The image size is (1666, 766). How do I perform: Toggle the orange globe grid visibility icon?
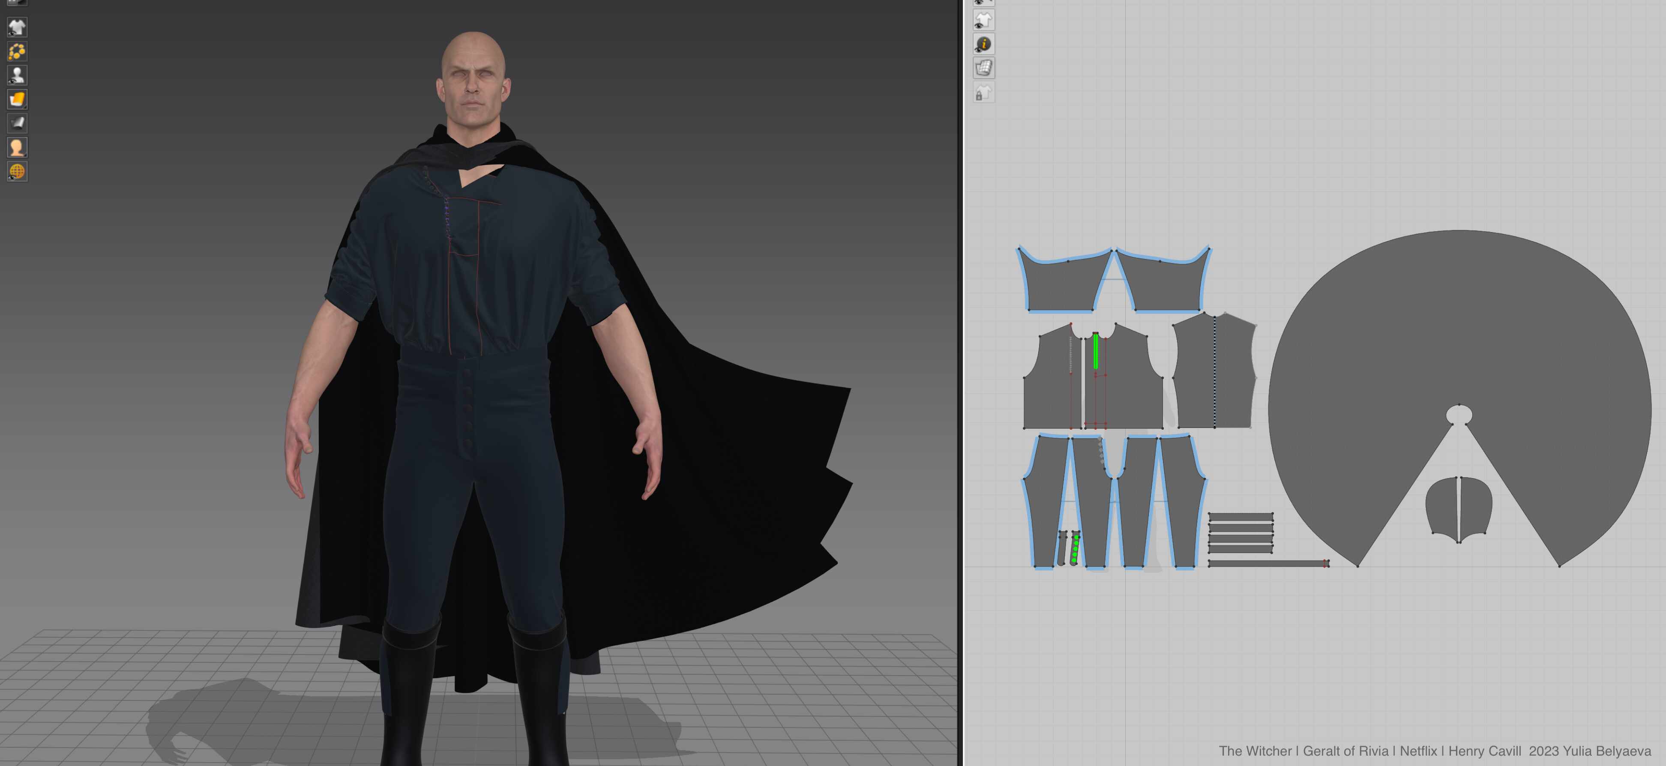tap(17, 171)
